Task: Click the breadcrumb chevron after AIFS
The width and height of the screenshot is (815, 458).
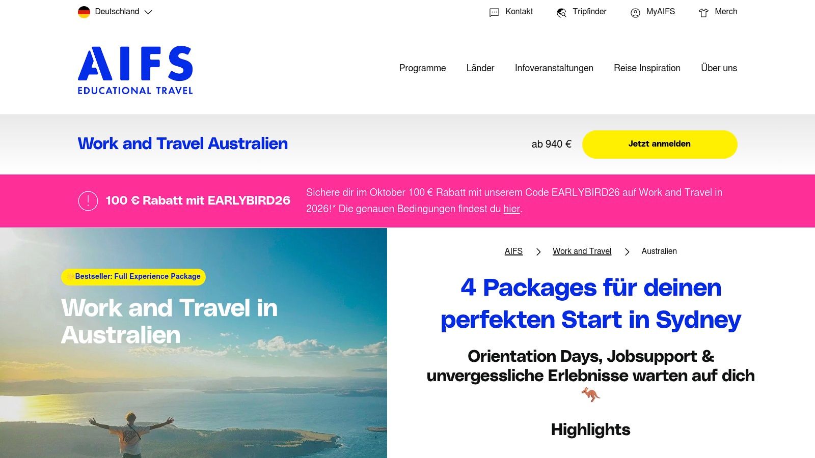Action: tap(538, 252)
